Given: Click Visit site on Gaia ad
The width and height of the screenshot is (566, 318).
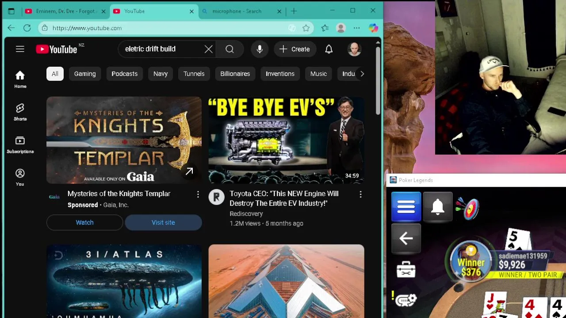Looking at the screenshot, I should [163, 223].
